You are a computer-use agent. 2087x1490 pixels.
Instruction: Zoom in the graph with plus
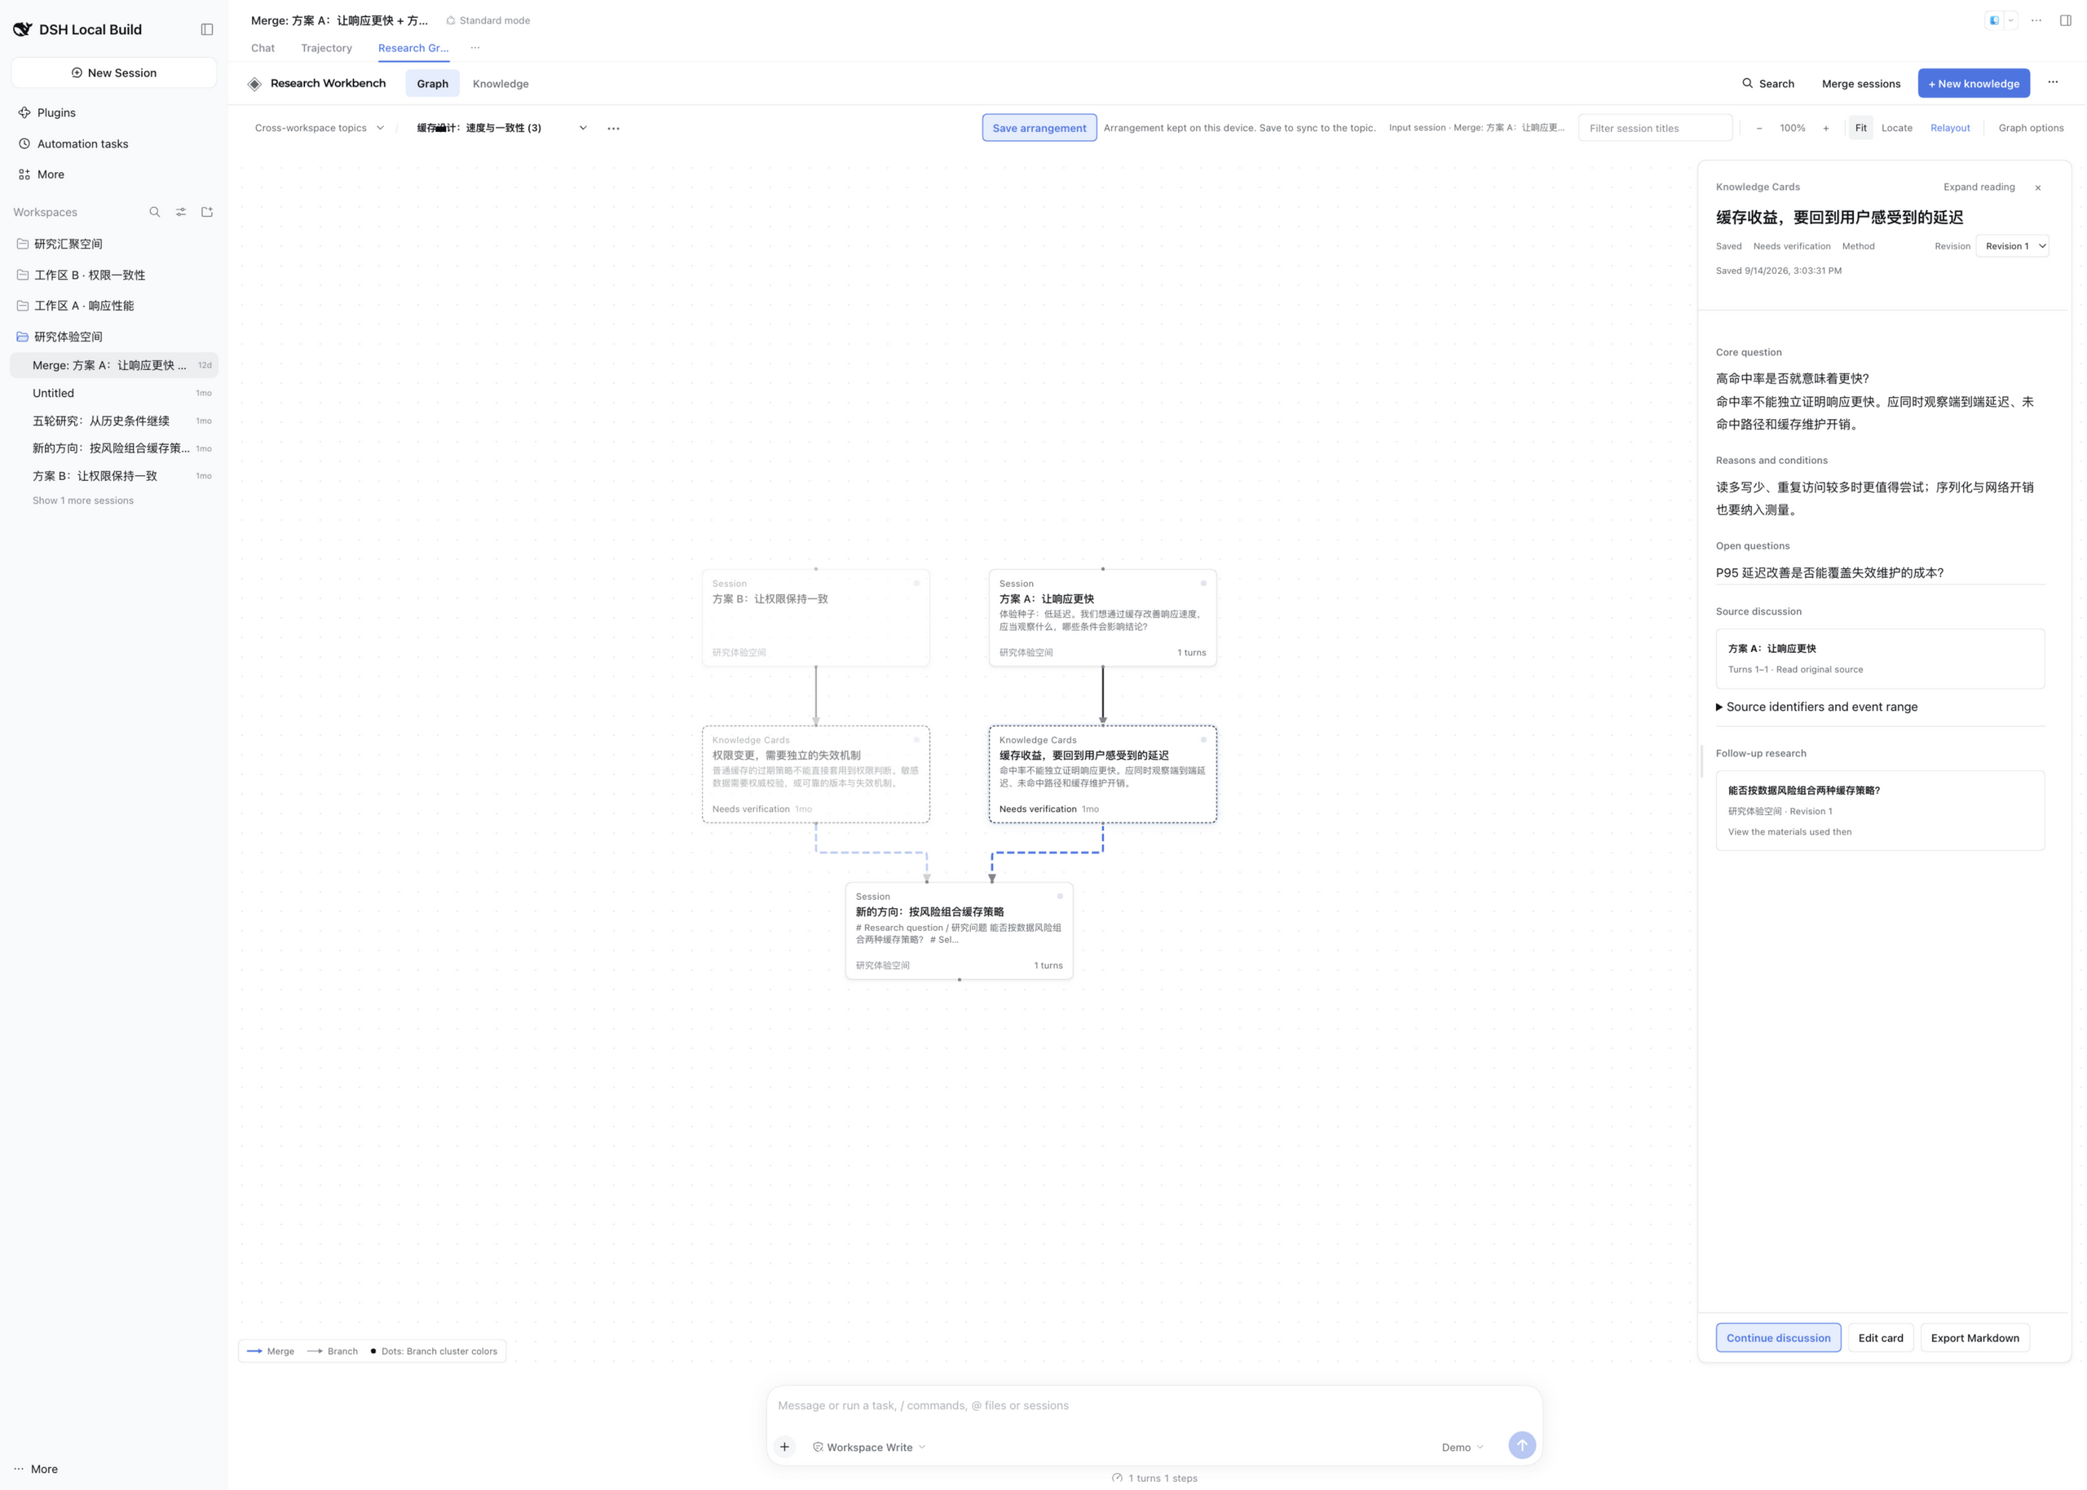click(1825, 129)
